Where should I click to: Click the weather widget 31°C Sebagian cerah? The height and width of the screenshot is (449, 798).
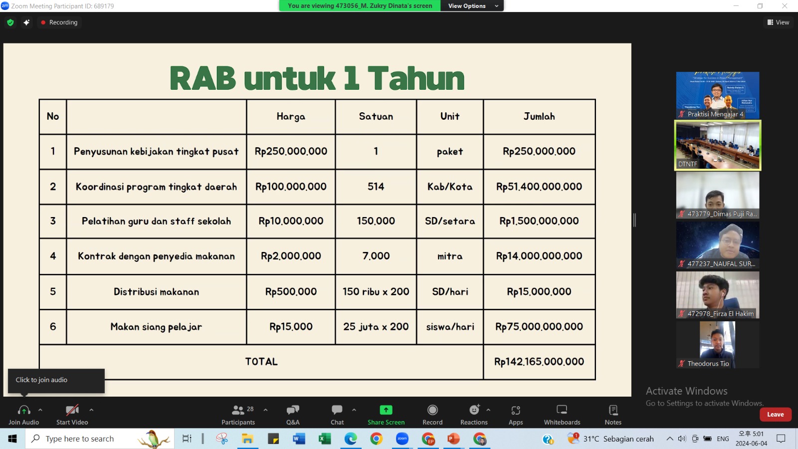coord(611,439)
